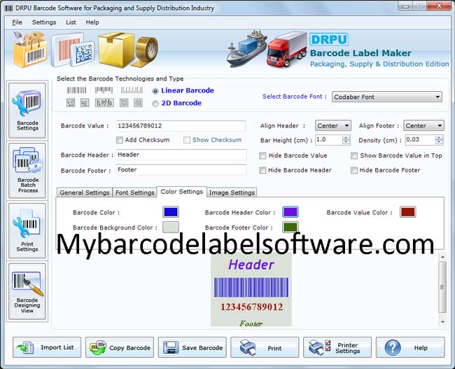
Task: Click the preview scrollbar down arrow
Action: [442, 321]
